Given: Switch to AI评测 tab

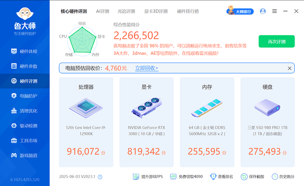Looking at the screenshot, I should coord(102,11).
